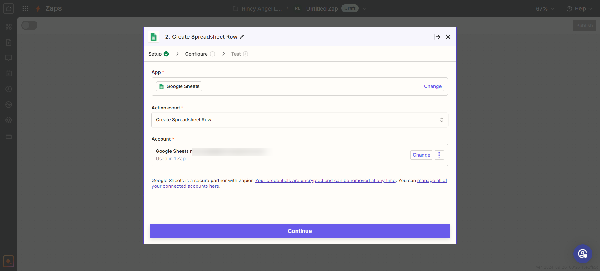Image resolution: width=600 pixels, height=271 pixels.
Task: Open the settings gear icon in sidebar
Action: pos(8,120)
